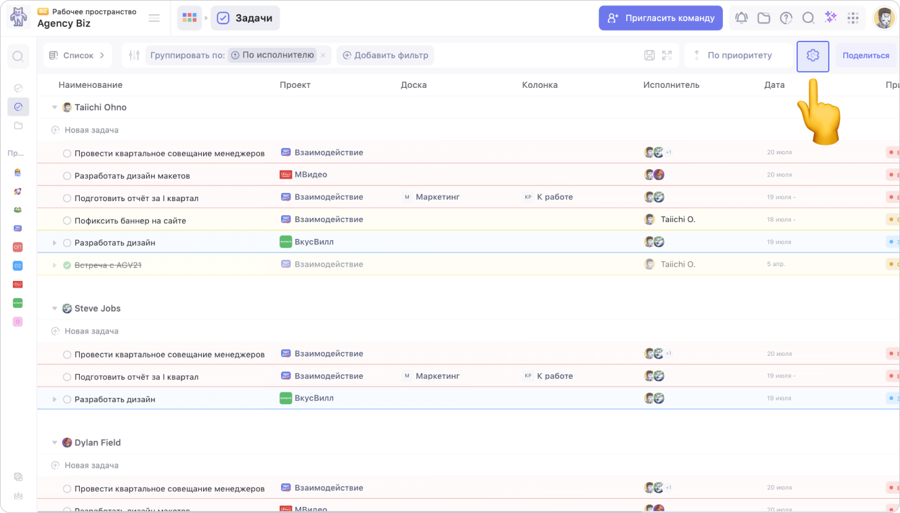Viewport: 900px width, 513px height.
Task: Check off "Разработать дизайн макетов" task
Action: [x=67, y=176]
